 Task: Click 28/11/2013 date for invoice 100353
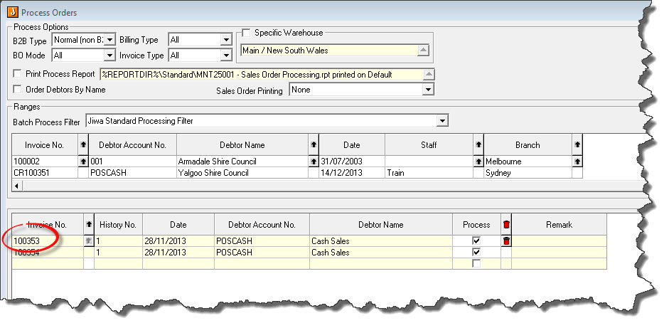tap(178, 241)
